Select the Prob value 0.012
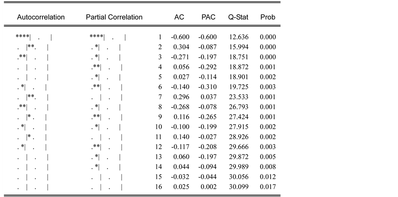The image size is (398, 197). click(268, 177)
